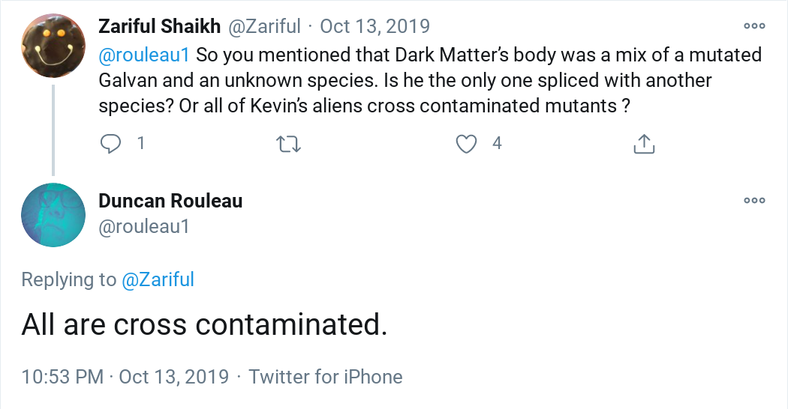Click the like count of 4

(x=497, y=143)
